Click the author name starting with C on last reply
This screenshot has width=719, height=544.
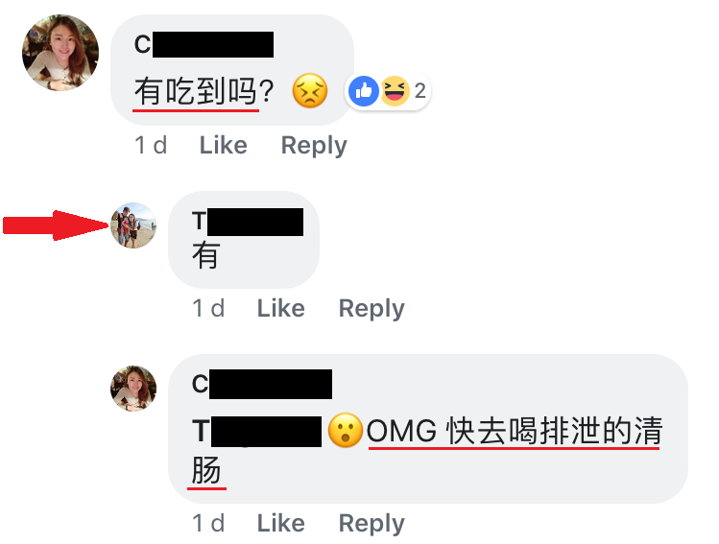[x=262, y=384]
